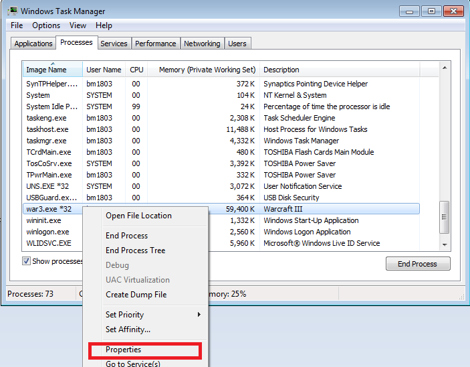Select the war3.exe *32 row
Viewport: 470px width, 367px height.
221,209
